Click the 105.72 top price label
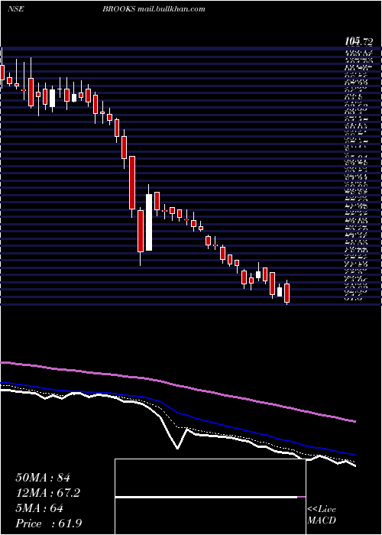Screen dimensions: 382x535 pyautogui.click(x=358, y=42)
